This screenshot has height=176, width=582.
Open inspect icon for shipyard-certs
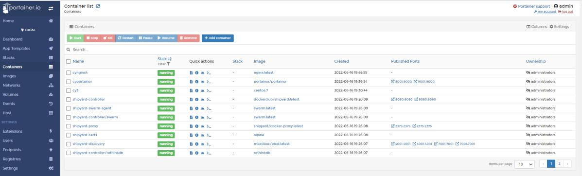tap(197, 135)
